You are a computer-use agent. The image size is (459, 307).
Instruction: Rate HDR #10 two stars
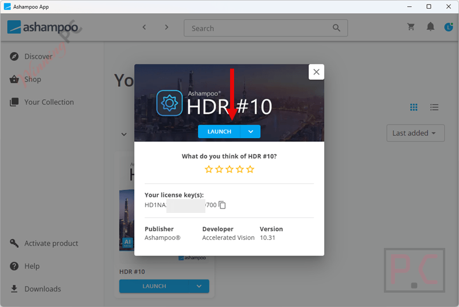pyautogui.click(x=219, y=169)
